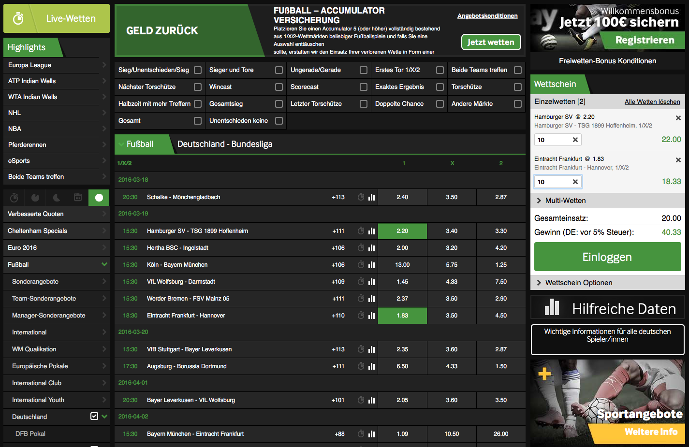Enable the Sieg/Unentschieden/Sieg market checkbox

click(x=198, y=70)
